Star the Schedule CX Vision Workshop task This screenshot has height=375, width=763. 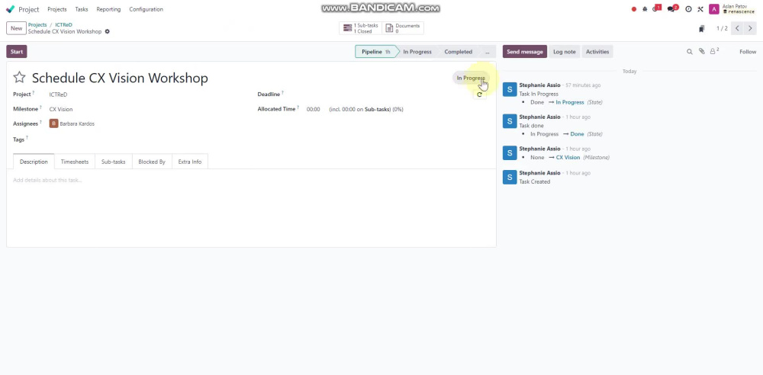tap(19, 77)
